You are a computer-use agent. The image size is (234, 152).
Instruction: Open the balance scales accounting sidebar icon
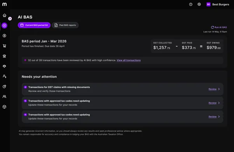pos(4,66)
